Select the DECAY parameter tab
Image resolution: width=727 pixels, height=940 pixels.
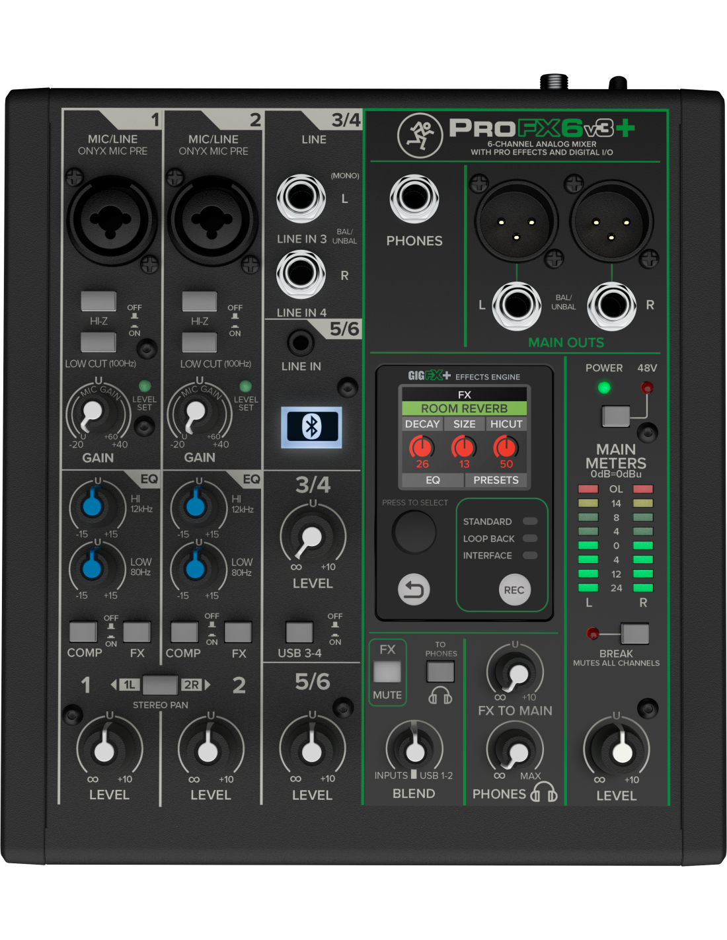tap(422, 424)
